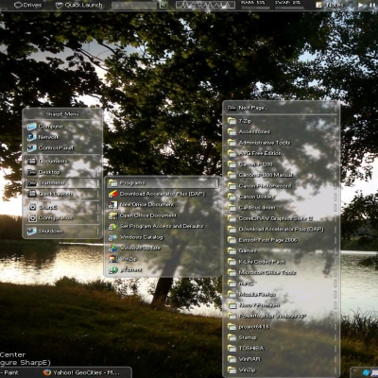Open the Nero 7 Premium folder
The width and height of the screenshot is (378, 378).
point(282,305)
